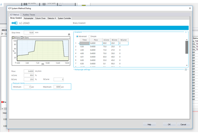Switch to the System Controller tab

(x=64, y=18)
